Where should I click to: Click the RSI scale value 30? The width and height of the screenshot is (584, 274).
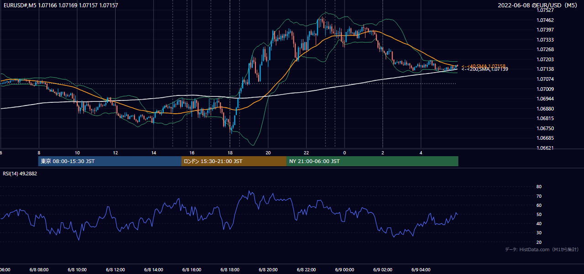(539, 232)
